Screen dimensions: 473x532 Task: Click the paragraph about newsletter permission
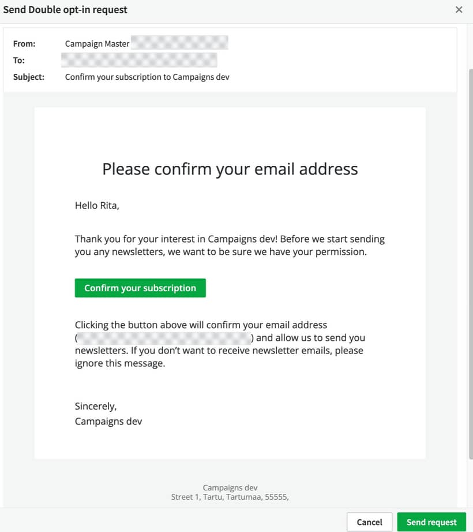click(230, 245)
